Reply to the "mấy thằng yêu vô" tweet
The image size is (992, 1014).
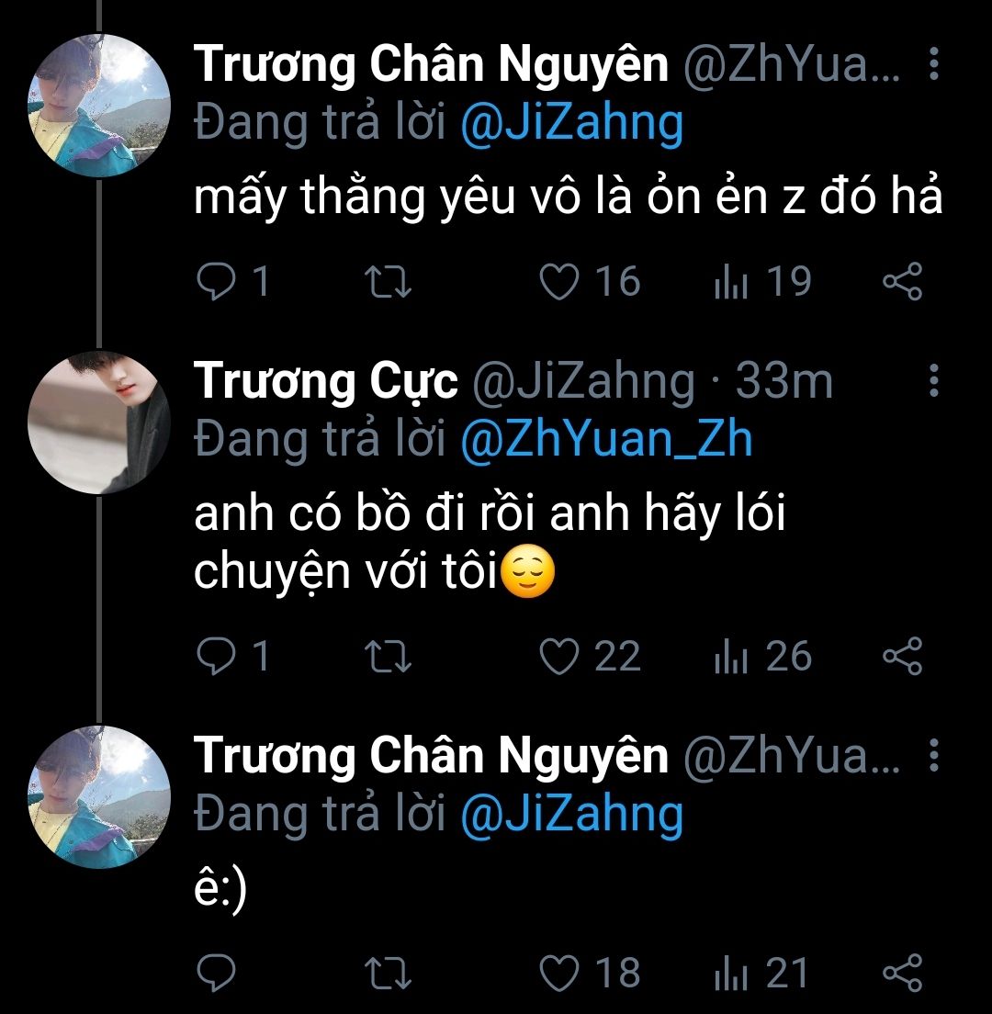(x=217, y=281)
